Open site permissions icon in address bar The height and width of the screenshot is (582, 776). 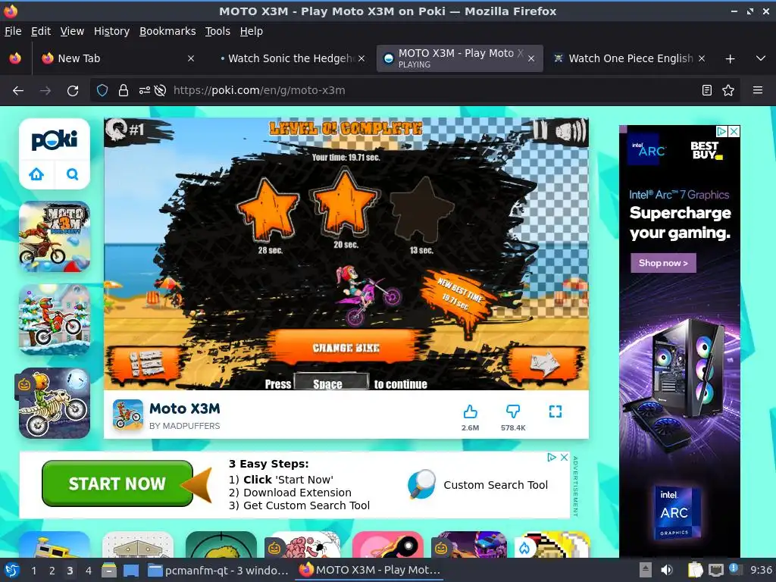(x=144, y=91)
